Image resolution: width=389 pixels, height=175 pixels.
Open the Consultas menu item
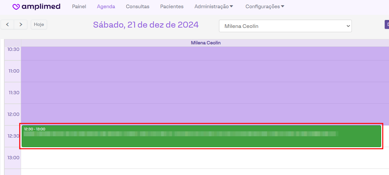click(137, 7)
